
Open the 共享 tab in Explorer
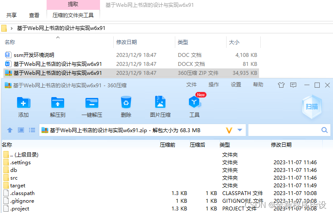pyautogui.click(x=12, y=15)
